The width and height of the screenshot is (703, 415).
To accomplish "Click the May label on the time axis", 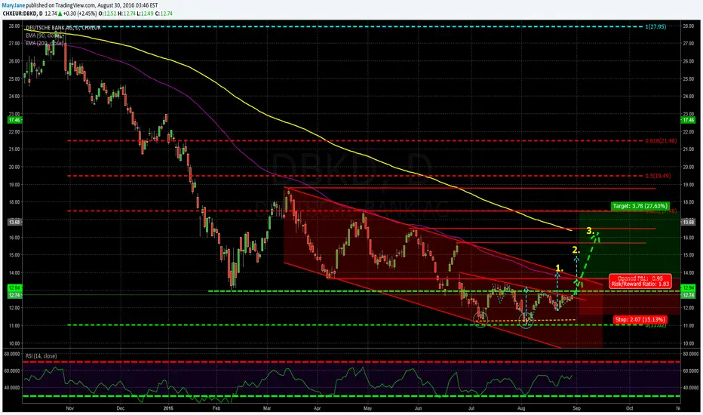I will tap(367, 408).
